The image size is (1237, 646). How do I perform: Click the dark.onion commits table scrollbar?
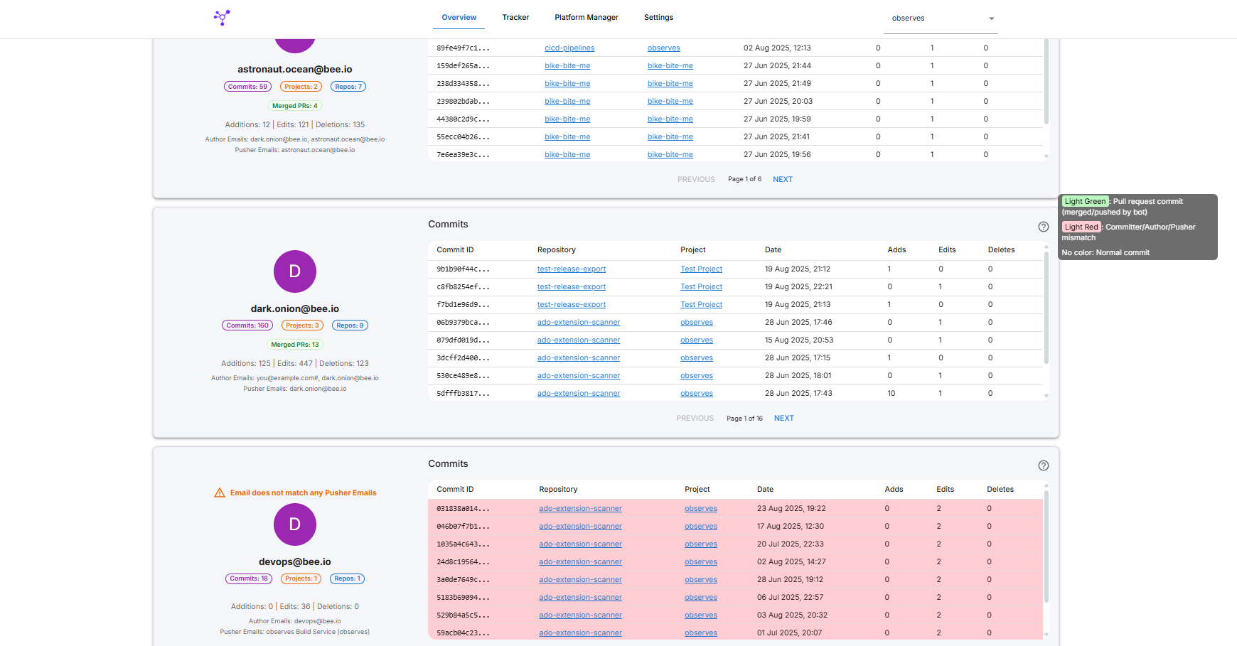[1046, 307]
